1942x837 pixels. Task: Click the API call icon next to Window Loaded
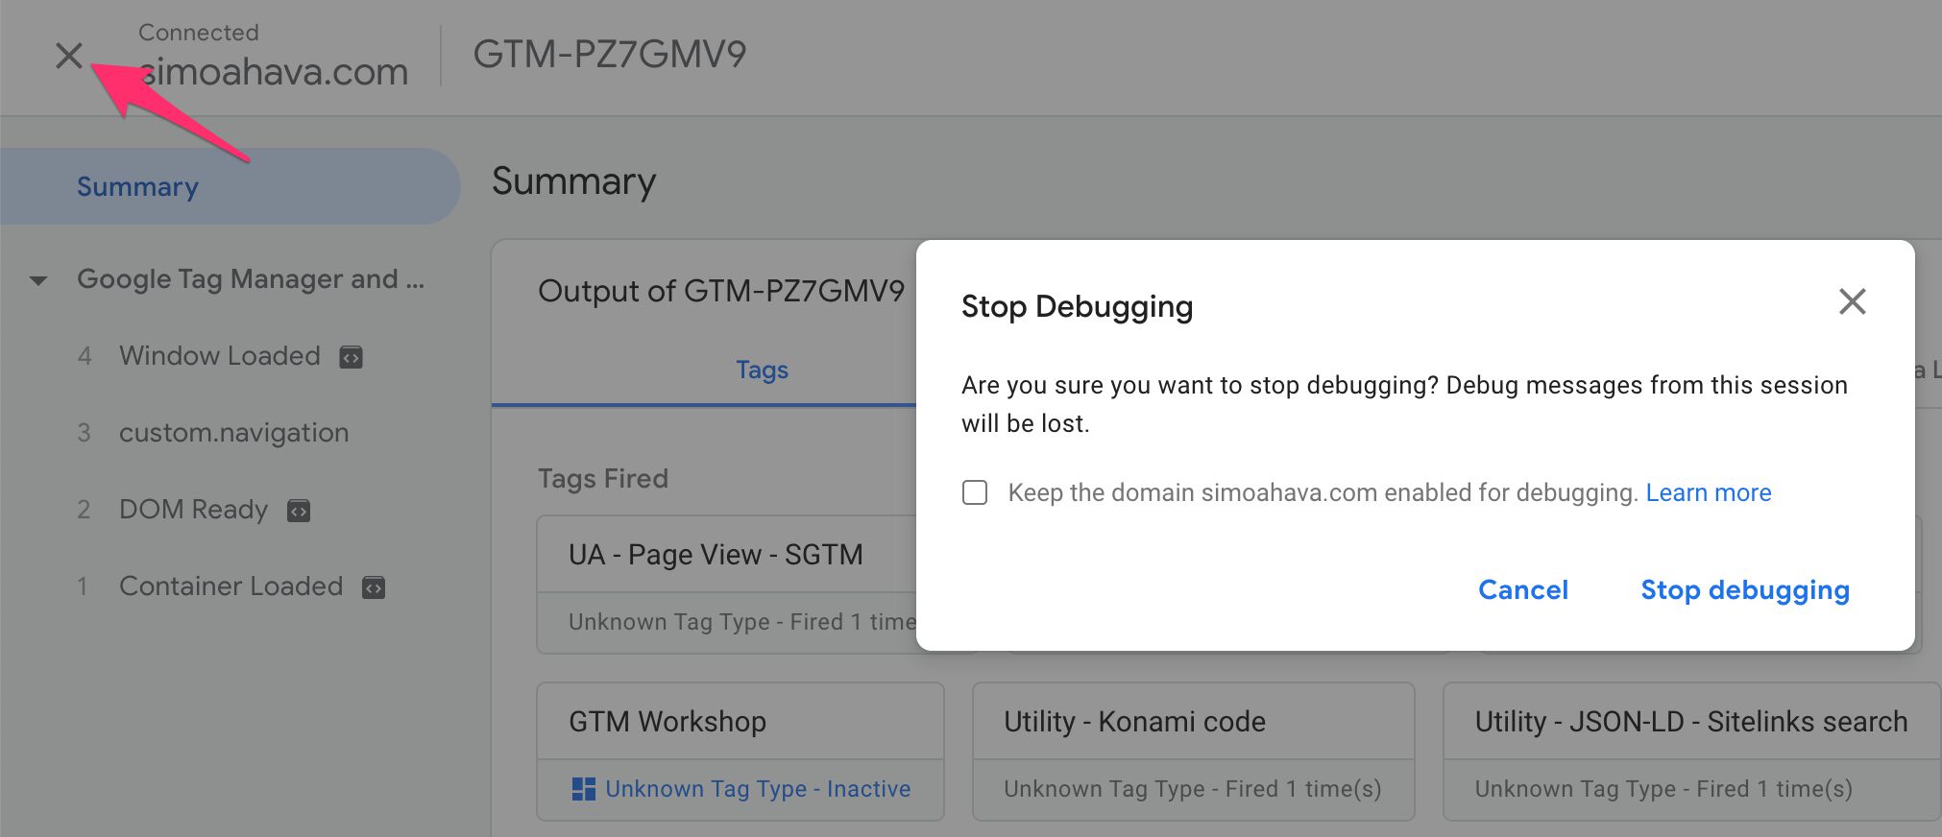tap(352, 357)
